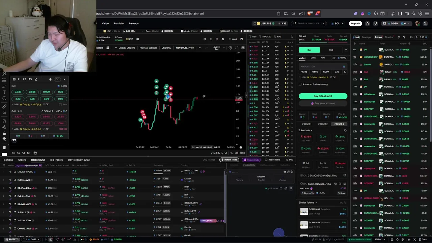
Task: Click 99.9% quick sell in floating panel
Action: coord(32,123)
